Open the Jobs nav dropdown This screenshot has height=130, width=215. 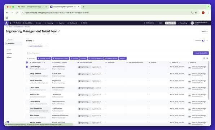pyautogui.click(x=39, y=23)
